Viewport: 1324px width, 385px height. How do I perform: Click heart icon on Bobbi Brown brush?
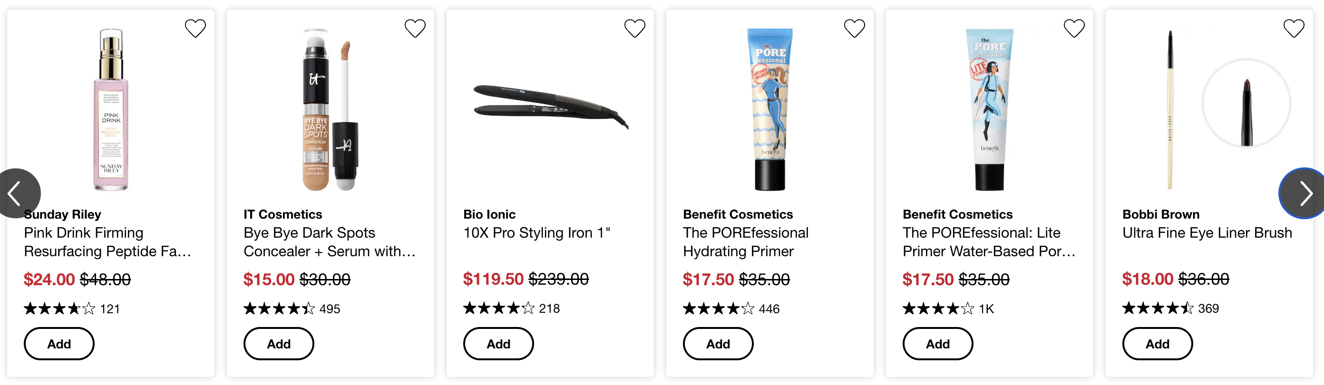click(x=1294, y=28)
